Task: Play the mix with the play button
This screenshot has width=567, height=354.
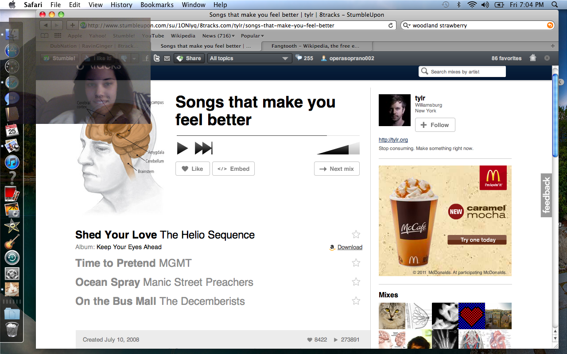Action: click(182, 148)
